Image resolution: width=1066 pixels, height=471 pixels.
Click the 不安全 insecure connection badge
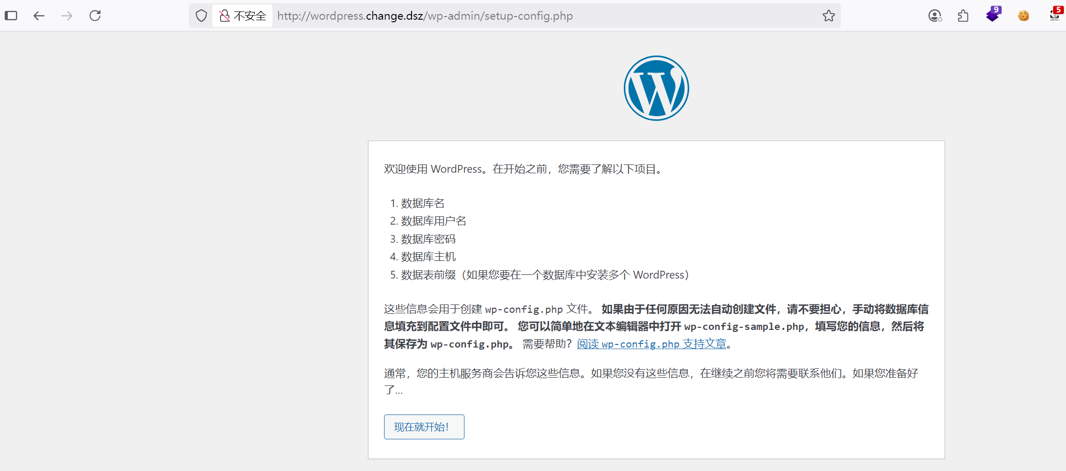(243, 16)
